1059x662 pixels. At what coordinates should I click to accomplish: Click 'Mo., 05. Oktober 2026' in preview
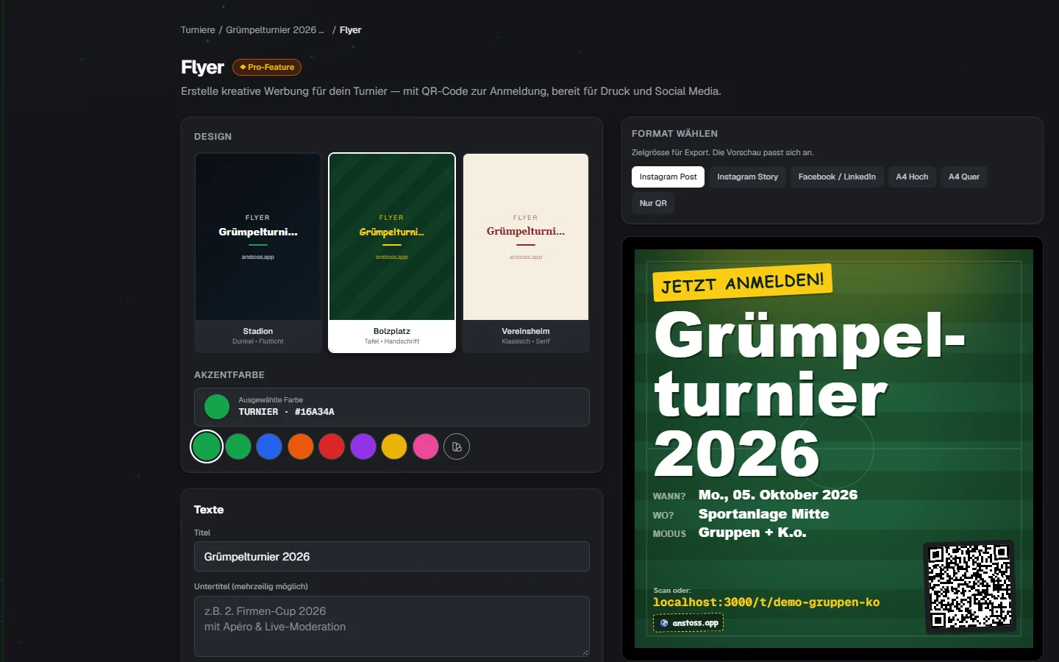click(778, 495)
